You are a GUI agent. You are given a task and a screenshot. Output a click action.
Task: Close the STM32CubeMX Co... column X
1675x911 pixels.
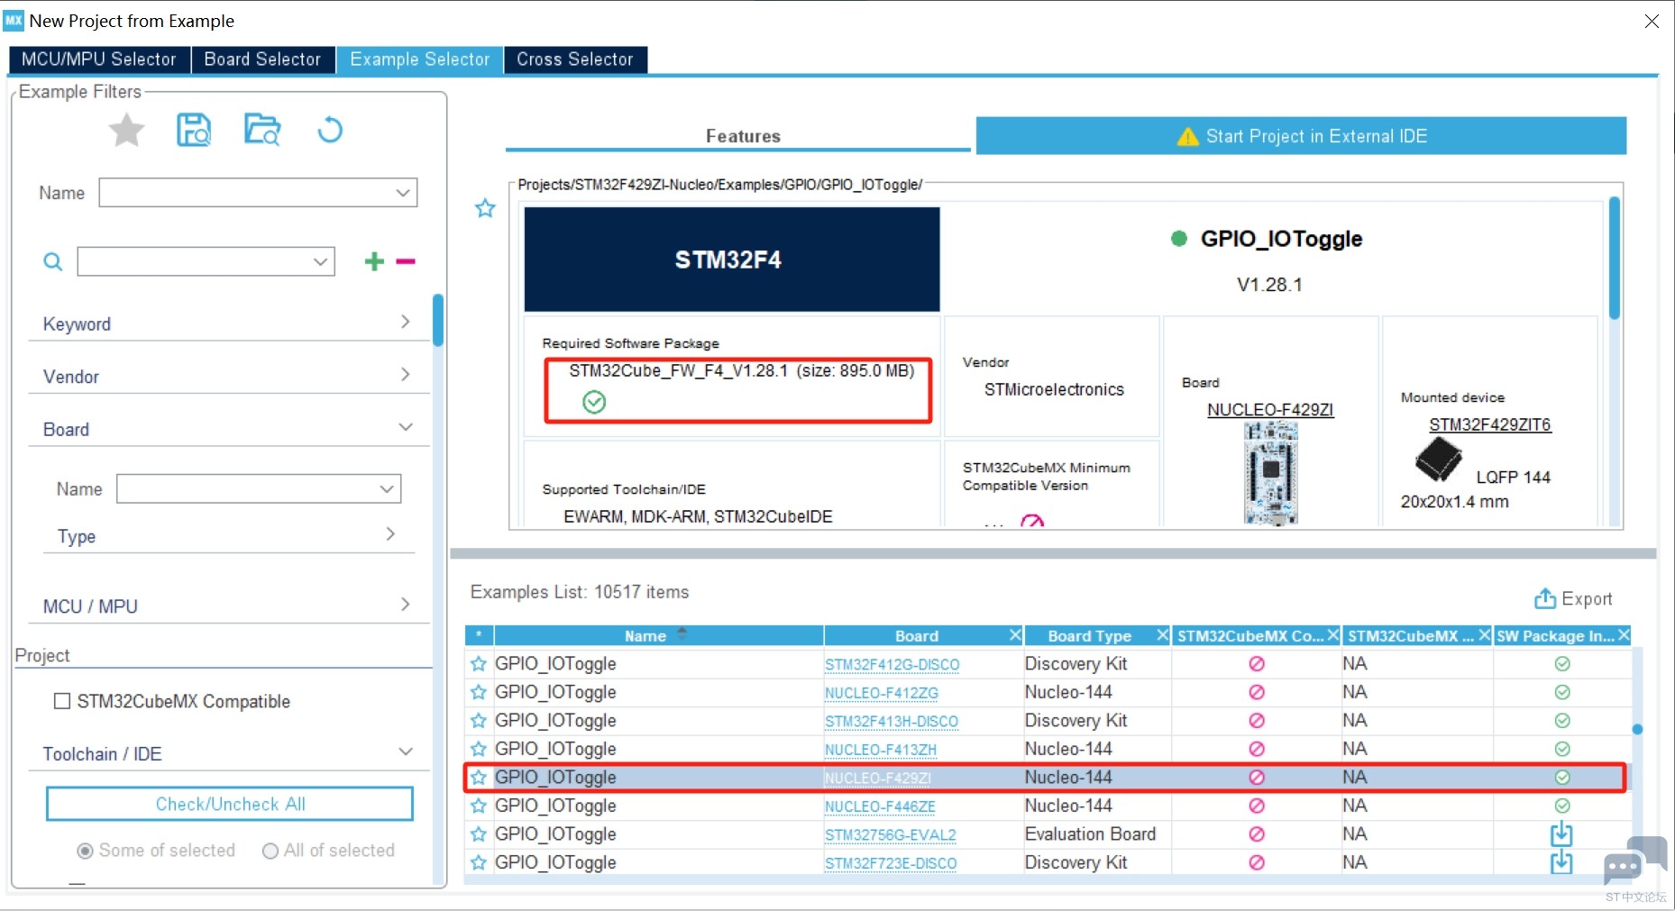tap(1332, 635)
